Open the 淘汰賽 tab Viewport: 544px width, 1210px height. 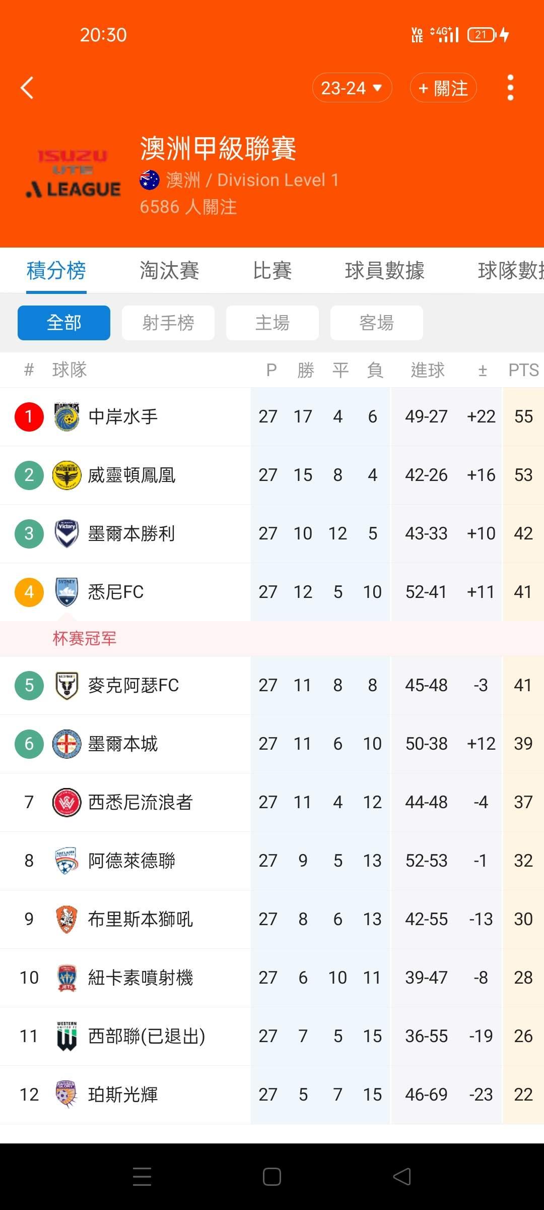[169, 271]
